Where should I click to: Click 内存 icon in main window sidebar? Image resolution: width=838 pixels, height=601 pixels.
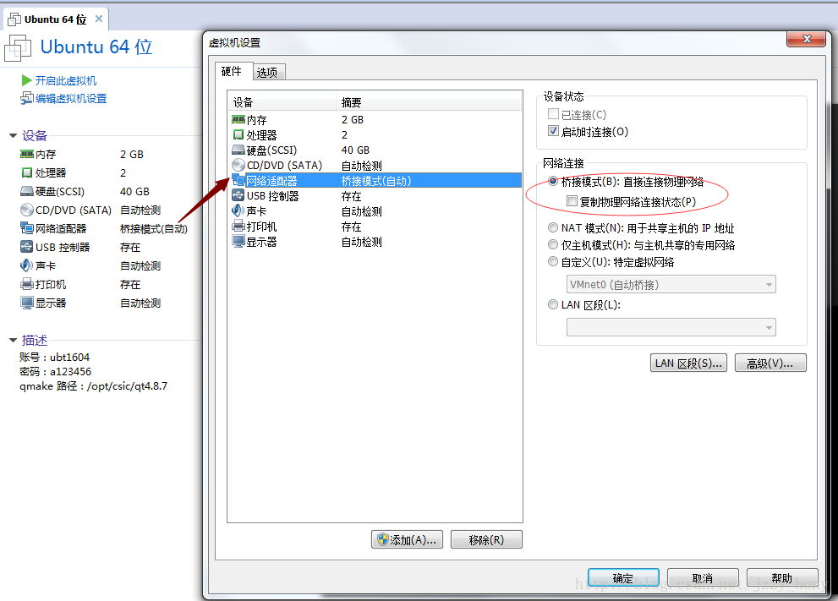pyautogui.click(x=27, y=155)
